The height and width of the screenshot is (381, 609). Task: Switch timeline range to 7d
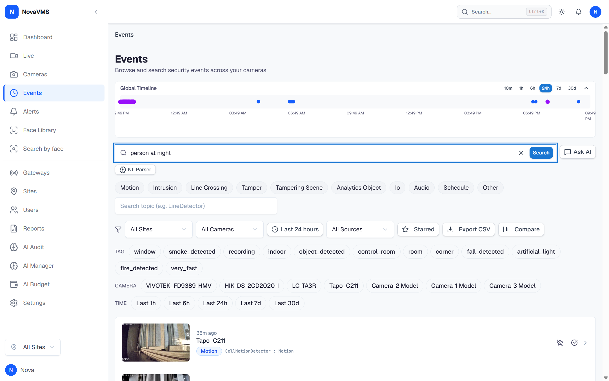point(559,88)
